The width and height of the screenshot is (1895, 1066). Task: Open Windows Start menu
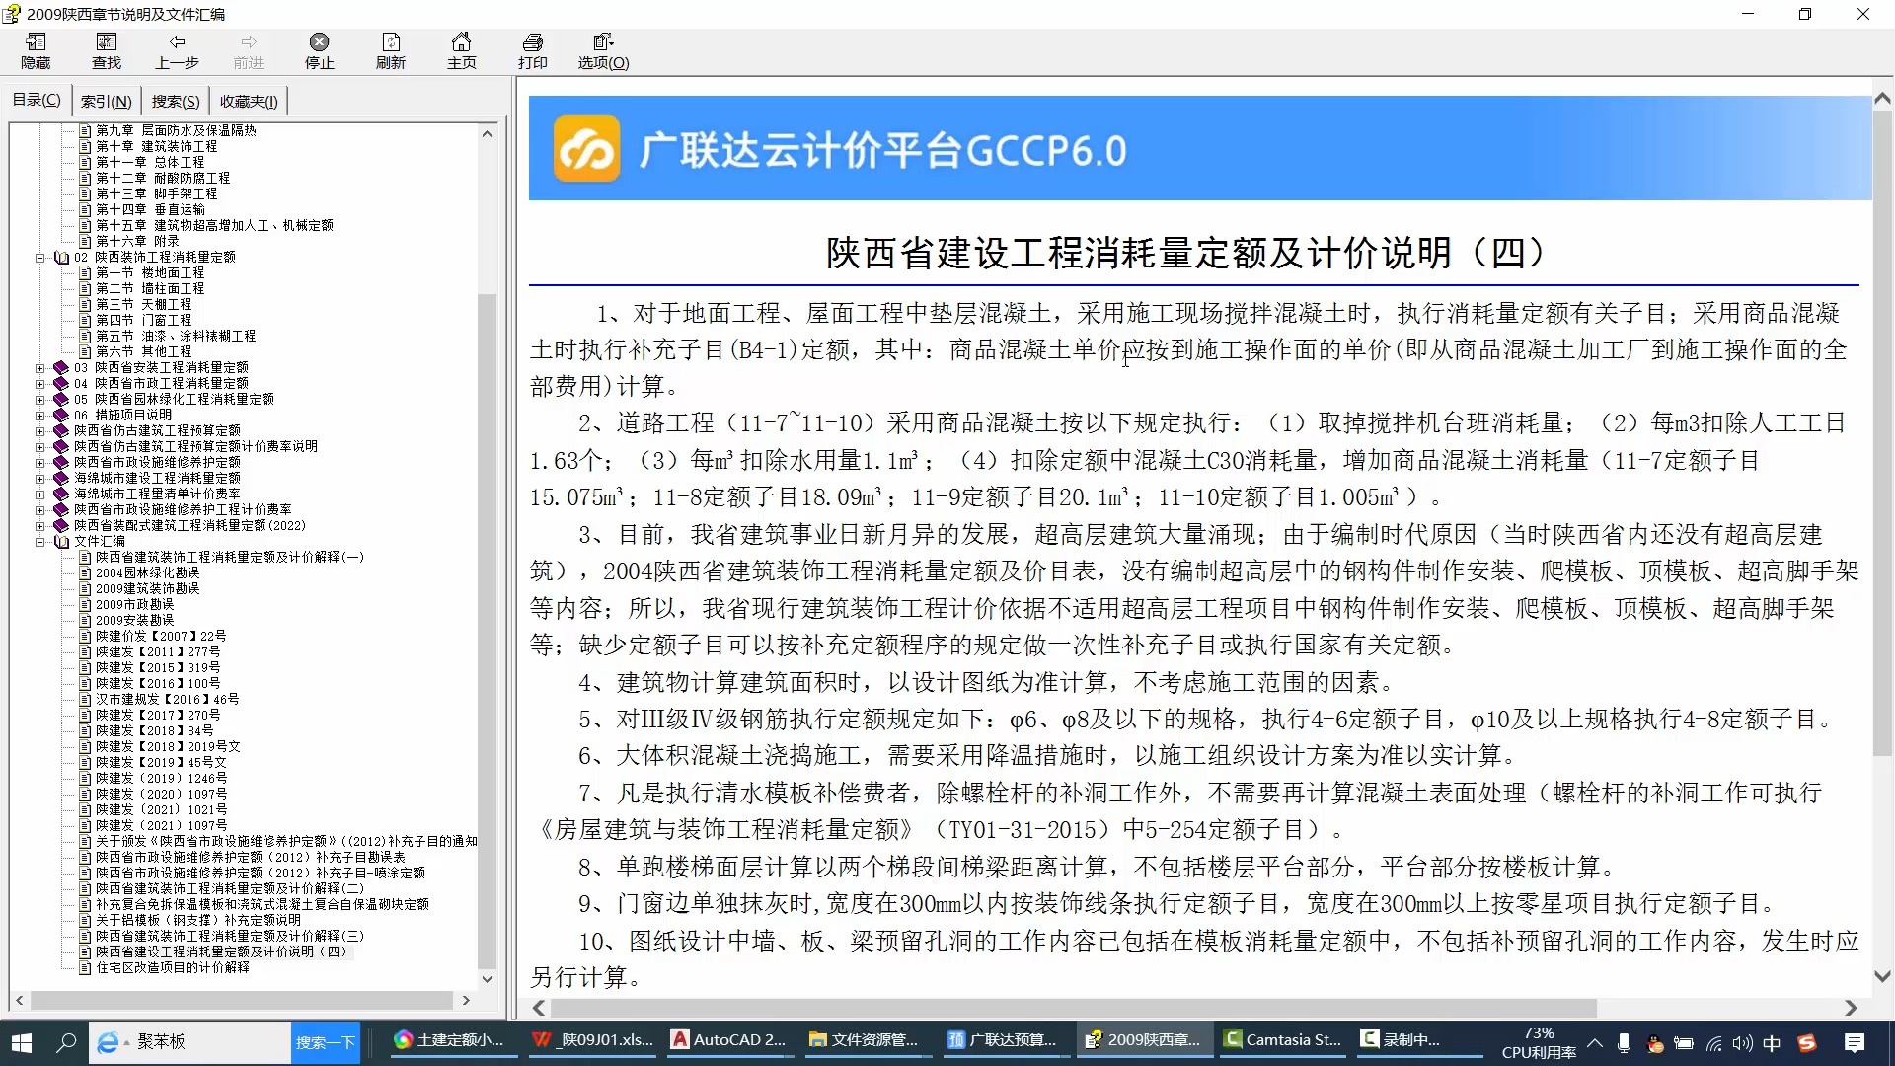pos(22,1042)
